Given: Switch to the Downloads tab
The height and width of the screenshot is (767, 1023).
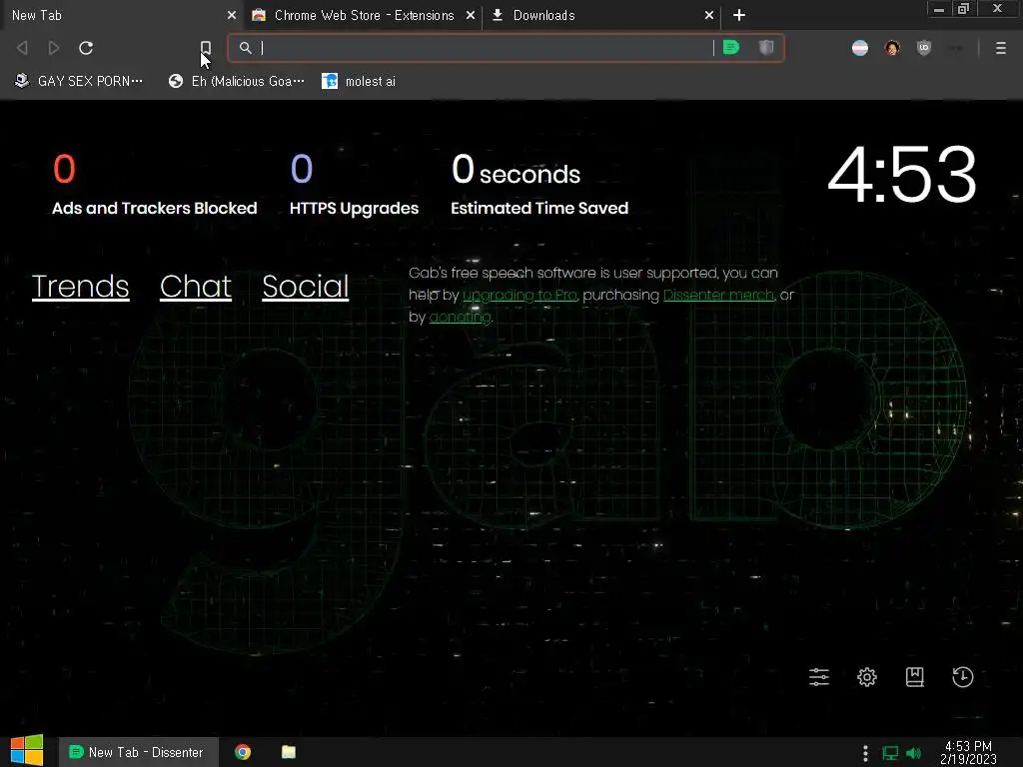Looking at the screenshot, I should 600,15.
